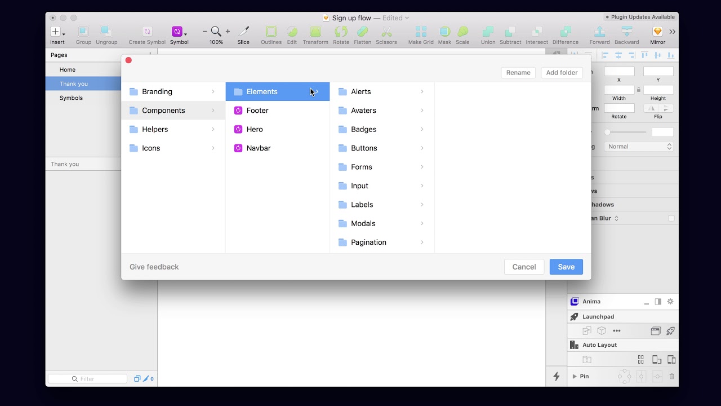Save the symbol organization changes

click(566, 266)
